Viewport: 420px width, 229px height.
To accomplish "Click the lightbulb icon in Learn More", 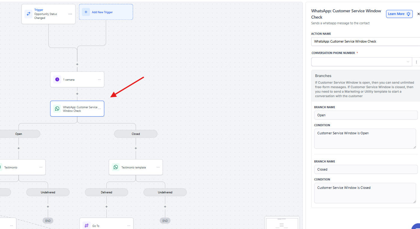I will (x=408, y=14).
